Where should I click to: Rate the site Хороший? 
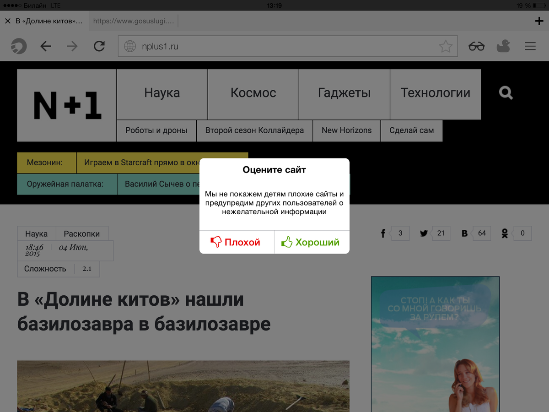click(312, 242)
